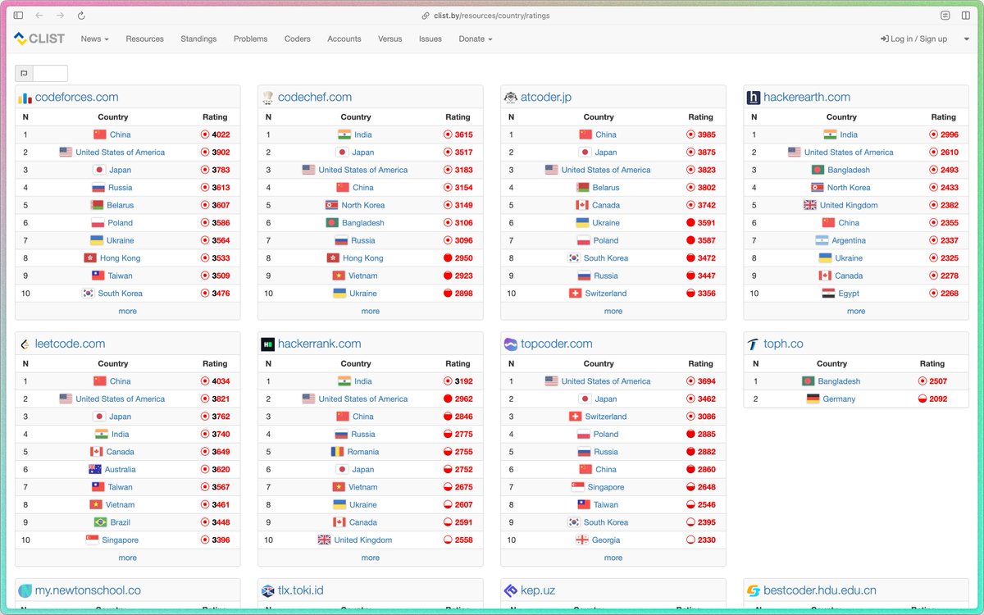
Task: Go forward with the browser forward arrow
Action: point(61,16)
